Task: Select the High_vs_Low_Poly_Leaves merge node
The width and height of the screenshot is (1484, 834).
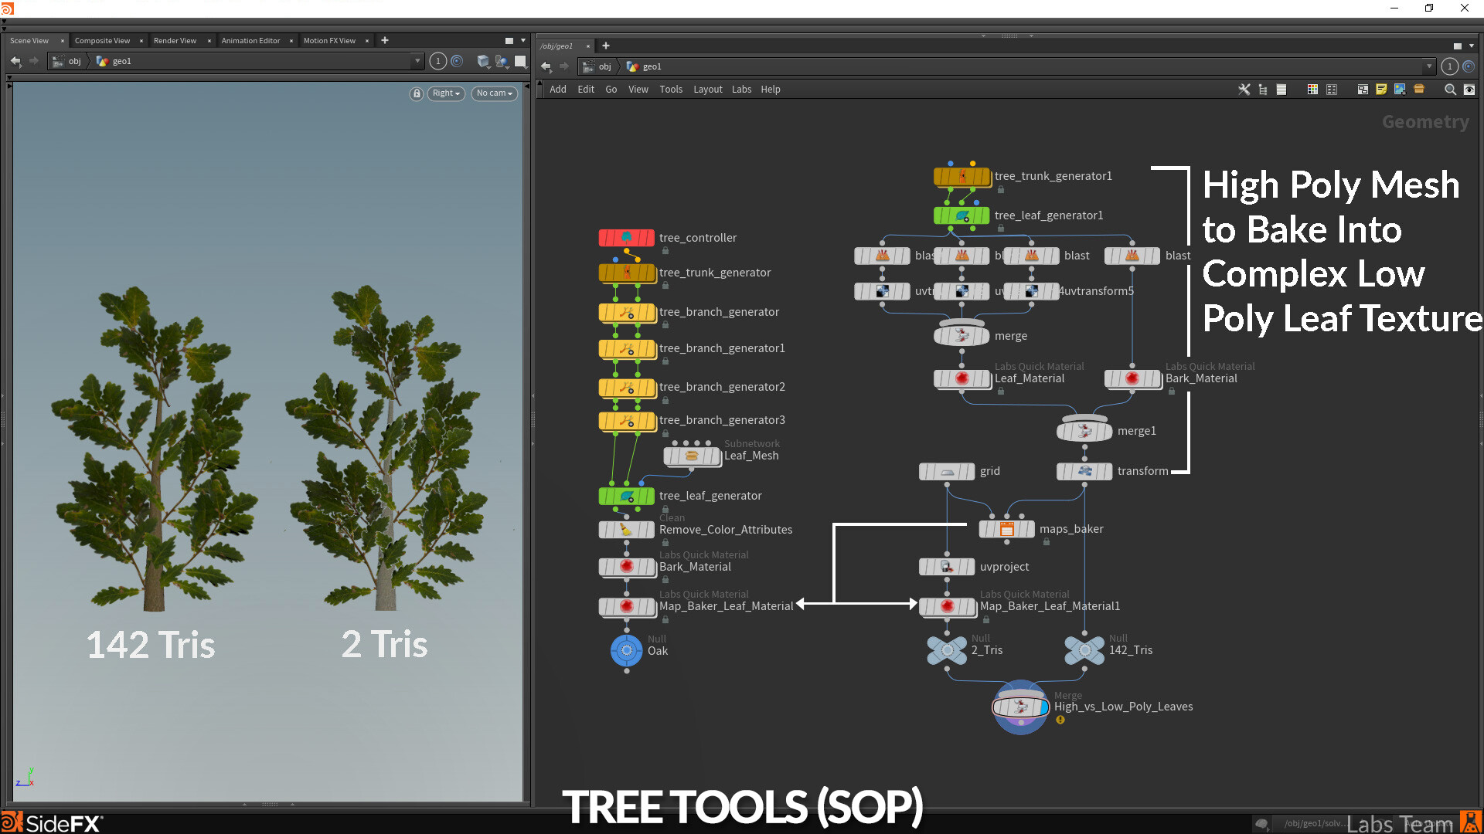Action: [x=1020, y=707]
